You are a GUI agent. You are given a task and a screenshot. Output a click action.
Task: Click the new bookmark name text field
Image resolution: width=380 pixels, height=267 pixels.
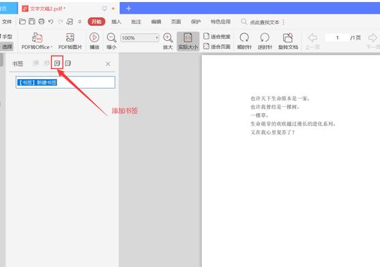pyautogui.click(x=65, y=82)
